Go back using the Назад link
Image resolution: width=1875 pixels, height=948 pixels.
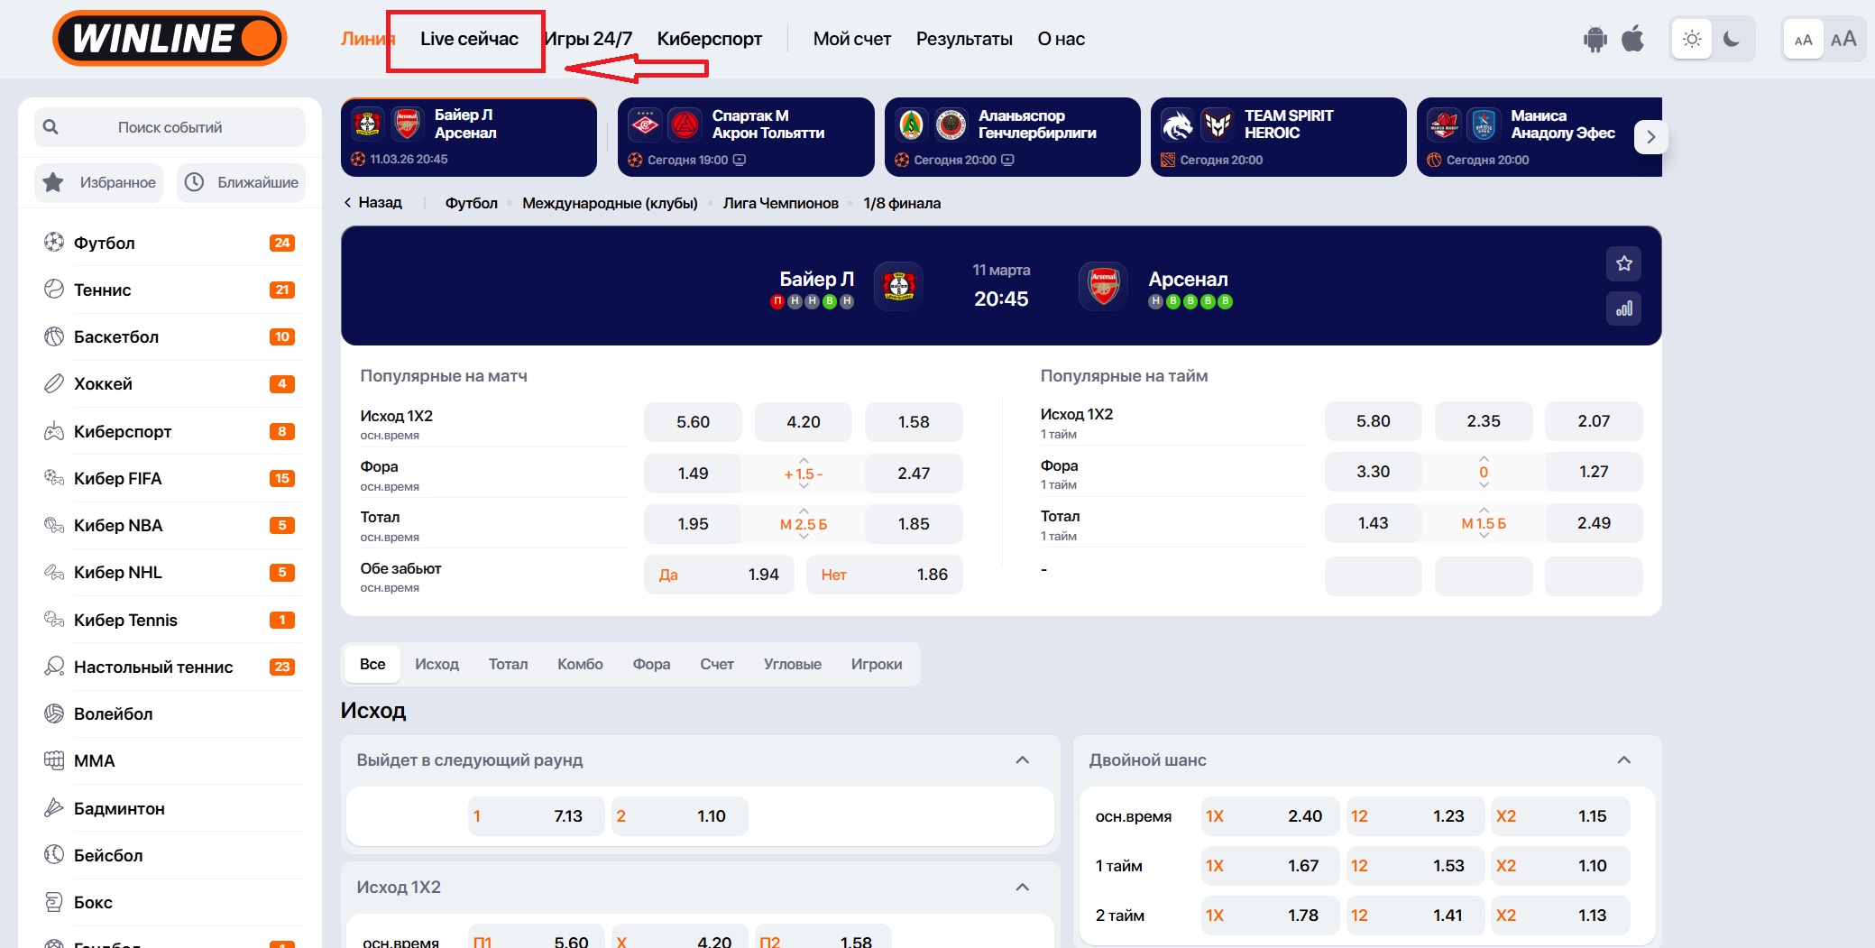click(372, 203)
